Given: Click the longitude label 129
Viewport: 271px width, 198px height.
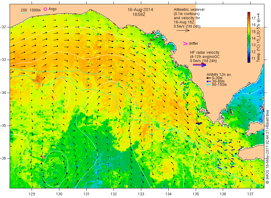Looking at the screenshot, I should tap(32, 194).
